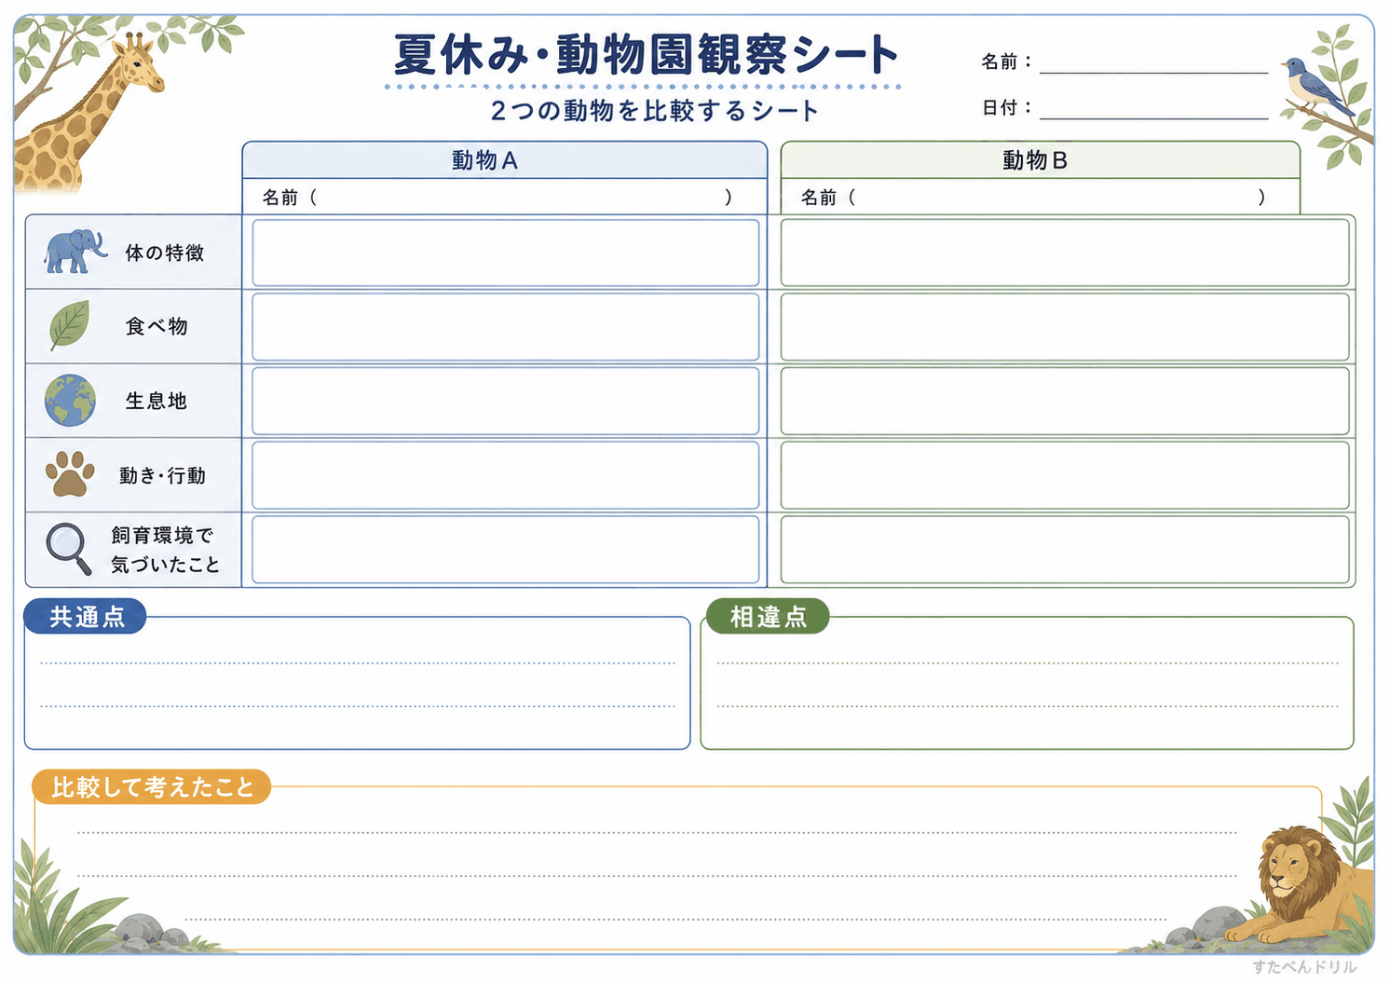This screenshot has width=1389, height=983.
Task: Click 動物A box for 体の特徴
Action: (506, 253)
